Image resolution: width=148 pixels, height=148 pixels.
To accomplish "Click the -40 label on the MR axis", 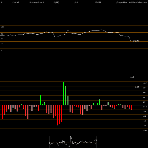I will tap(144, 116).
